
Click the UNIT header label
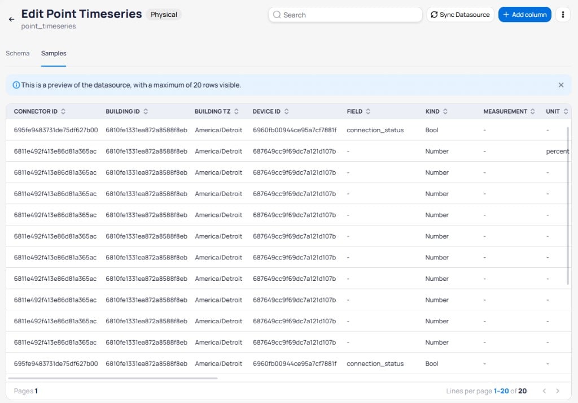coord(553,111)
